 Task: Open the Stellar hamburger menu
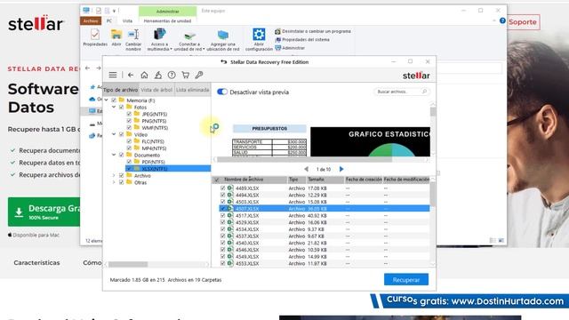tap(113, 75)
